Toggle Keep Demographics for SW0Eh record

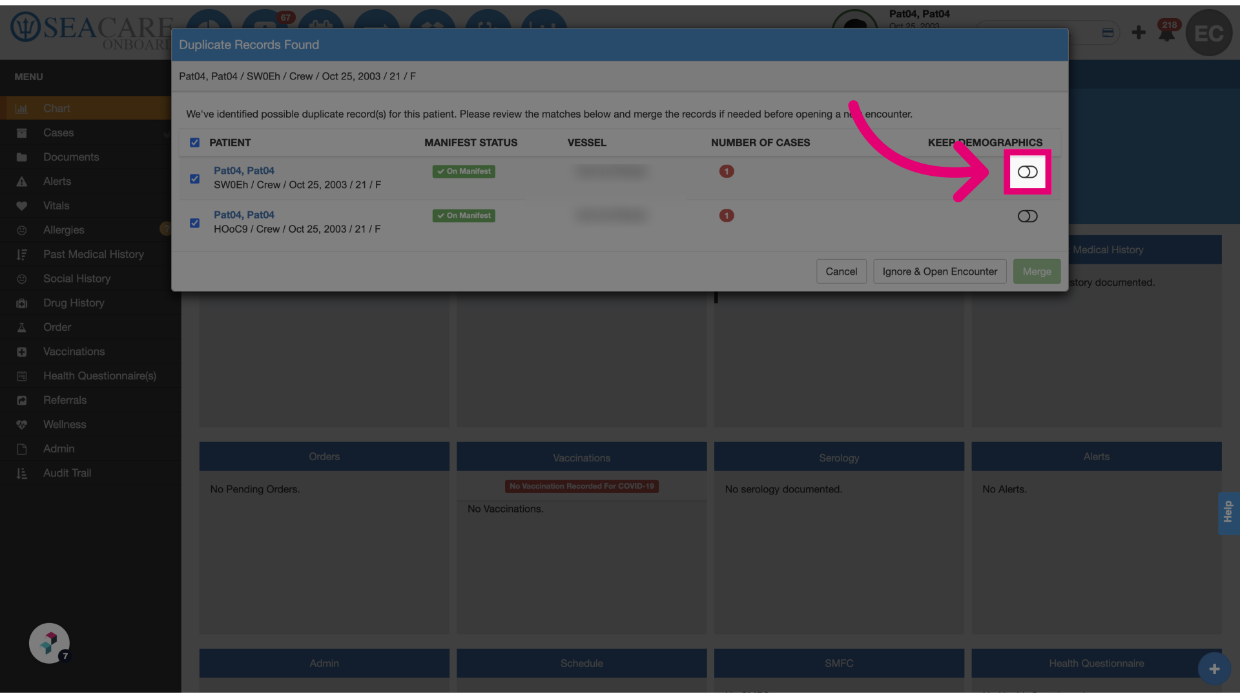pos(1028,172)
